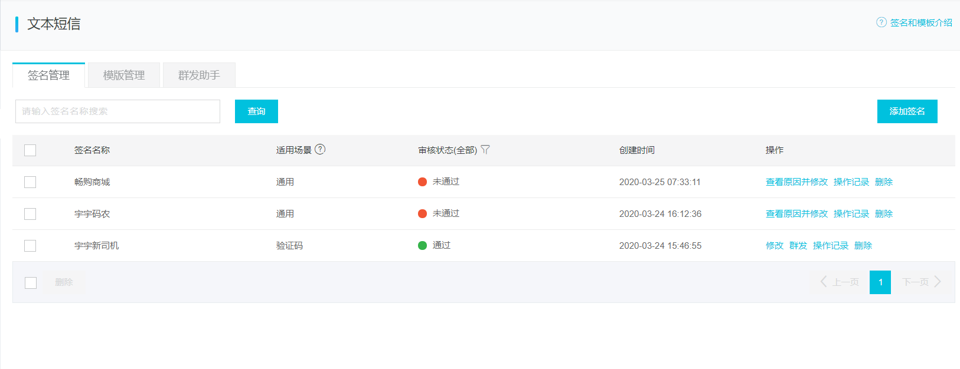Select the 签名管理 tab
The width and height of the screenshot is (960, 369).
coord(48,75)
